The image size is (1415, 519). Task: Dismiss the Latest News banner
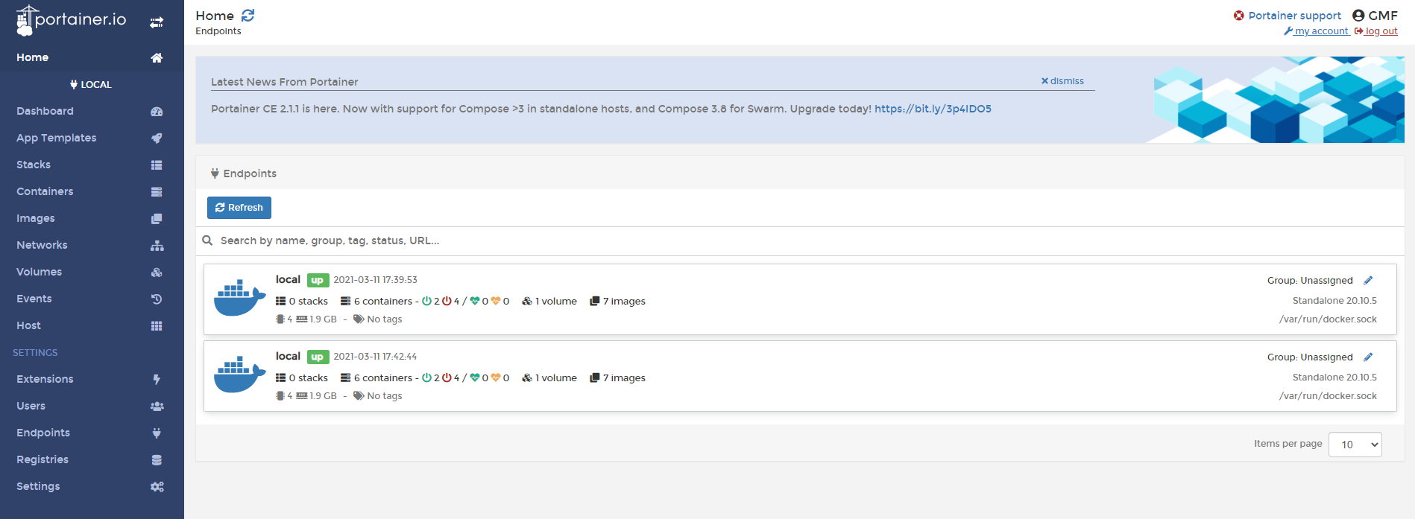click(x=1063, y=81)
